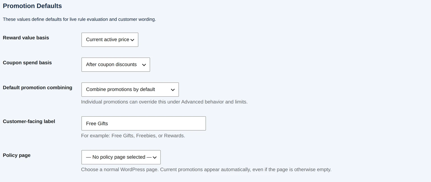The height and width of the screenshot is (182, 431).
Task: Open the Reward value basis dropdown
Action: (110, 40)
